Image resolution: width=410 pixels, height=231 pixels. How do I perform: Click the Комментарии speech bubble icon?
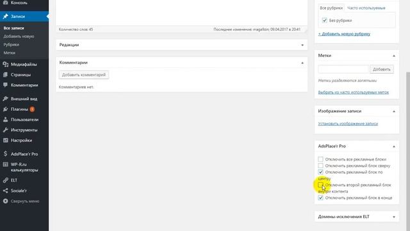pos(6,85)
